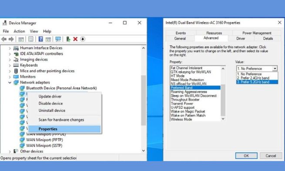Viewport: 285px width, 171px height.
Task: Expand the Other devices node
Action: pos(10,151)
